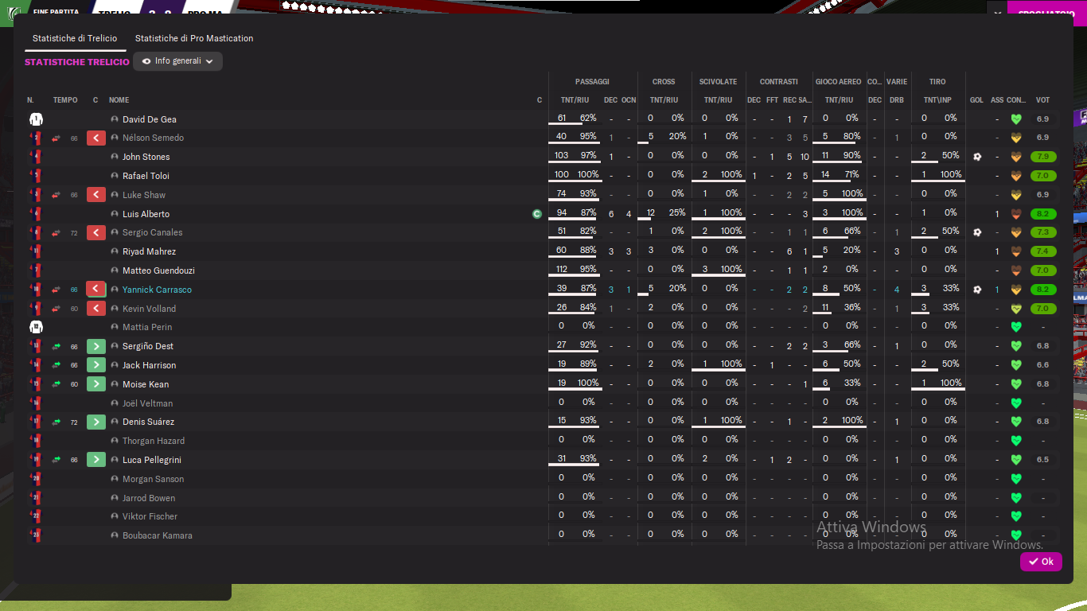1087x611 pixels.
Task: Click the goal ball icon in John Stones row
Action: (977, 157)
